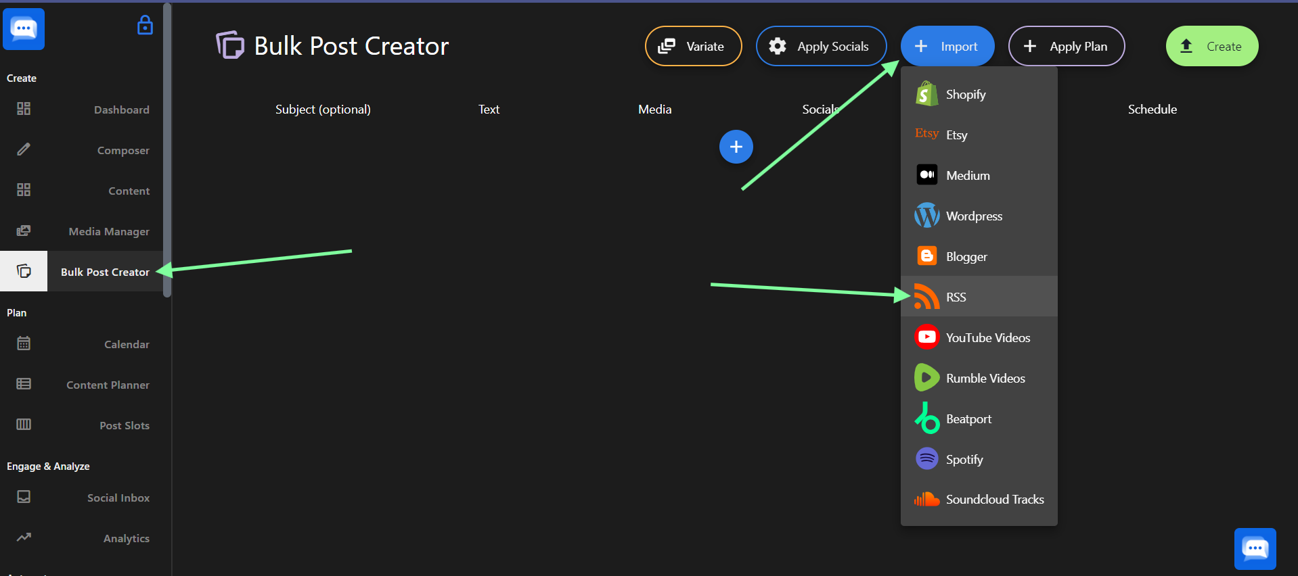Click the Content Planner list icon
This screenshot has height=576, width=1298.
(x=24, y=384)
